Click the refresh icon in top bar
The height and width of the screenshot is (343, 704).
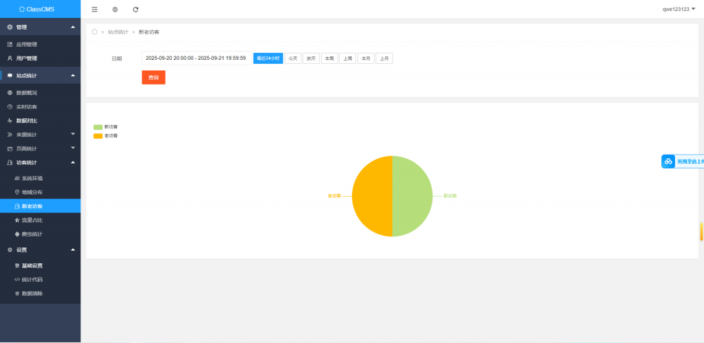[x=135, y=9]
